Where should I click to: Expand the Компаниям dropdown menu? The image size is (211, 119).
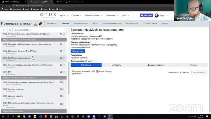(x=112, y=16)
